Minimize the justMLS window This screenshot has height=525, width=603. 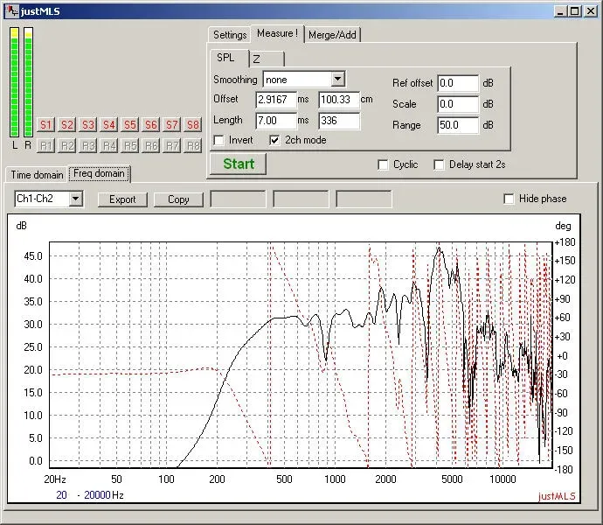(x=560, y=11)
